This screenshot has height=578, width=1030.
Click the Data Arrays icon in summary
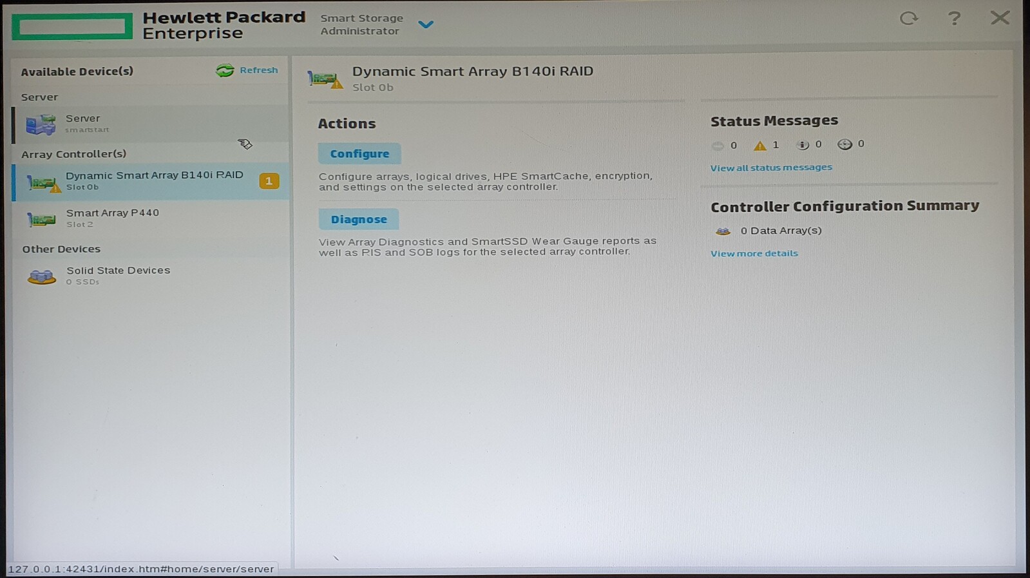click(723, 231)
